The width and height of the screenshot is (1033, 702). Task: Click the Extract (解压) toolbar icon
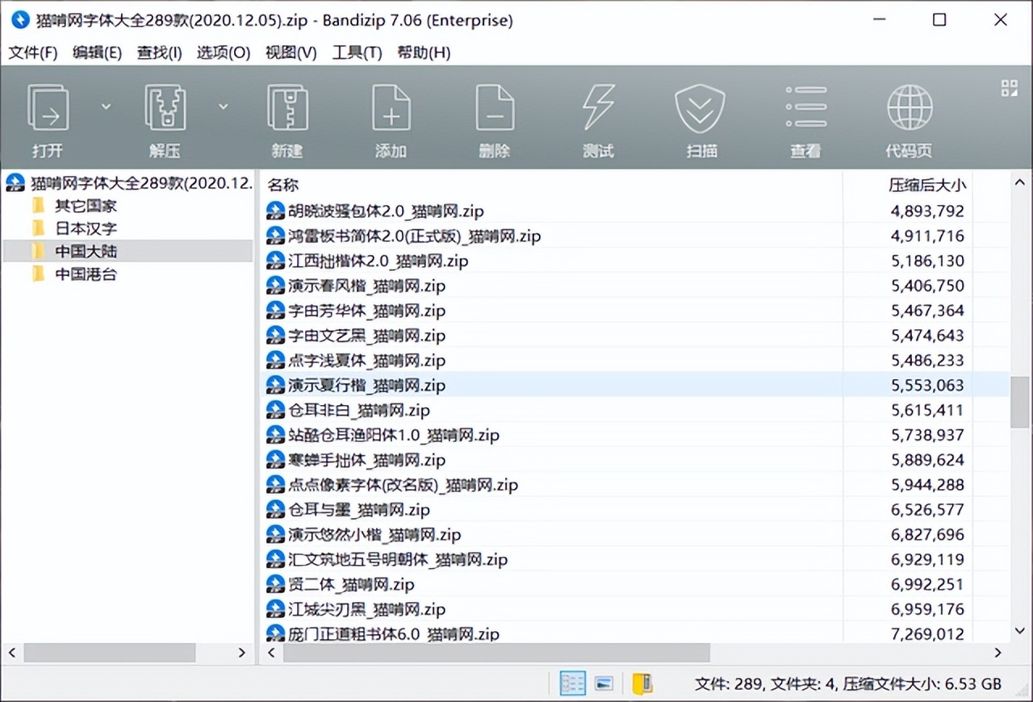165,109
